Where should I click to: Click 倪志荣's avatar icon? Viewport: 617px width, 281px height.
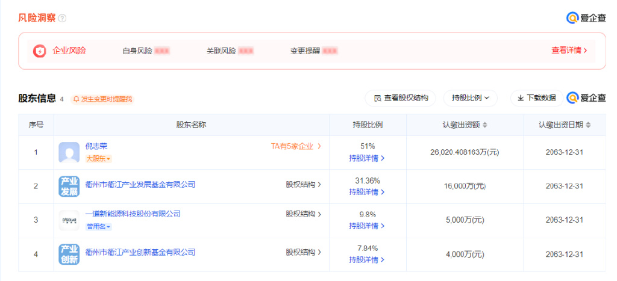point(69,152)
